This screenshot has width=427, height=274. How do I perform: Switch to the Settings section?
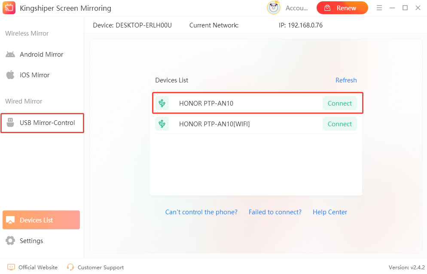tap(30, 241)
